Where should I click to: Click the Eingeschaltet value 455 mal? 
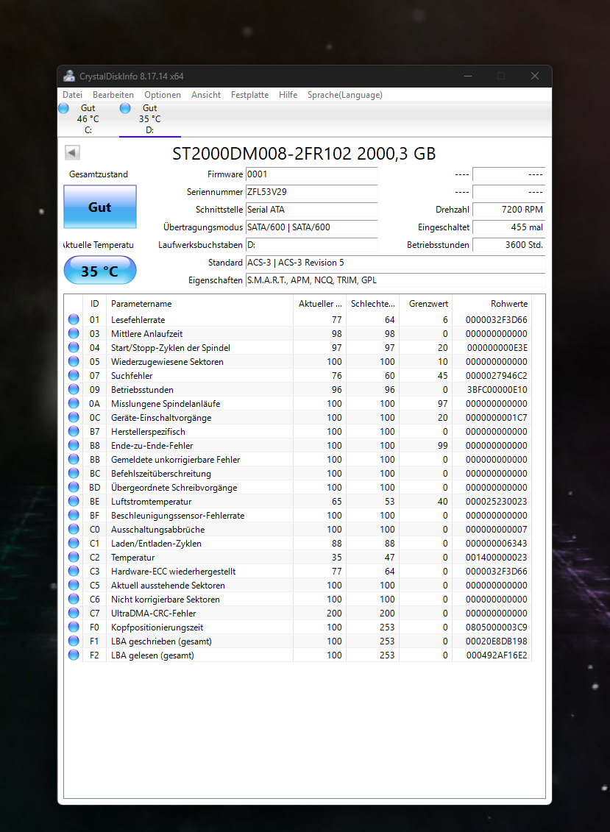[508, 227]
